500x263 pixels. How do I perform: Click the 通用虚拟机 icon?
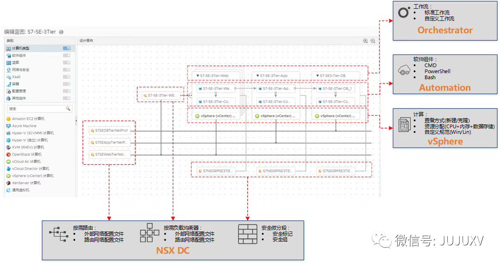click(9, 190)
